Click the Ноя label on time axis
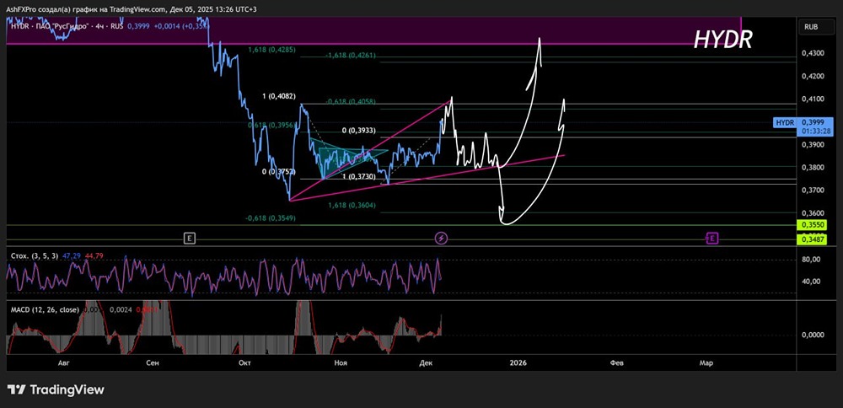Image resolution: width=843 pixels, height=408 pixels. (341, 363)
